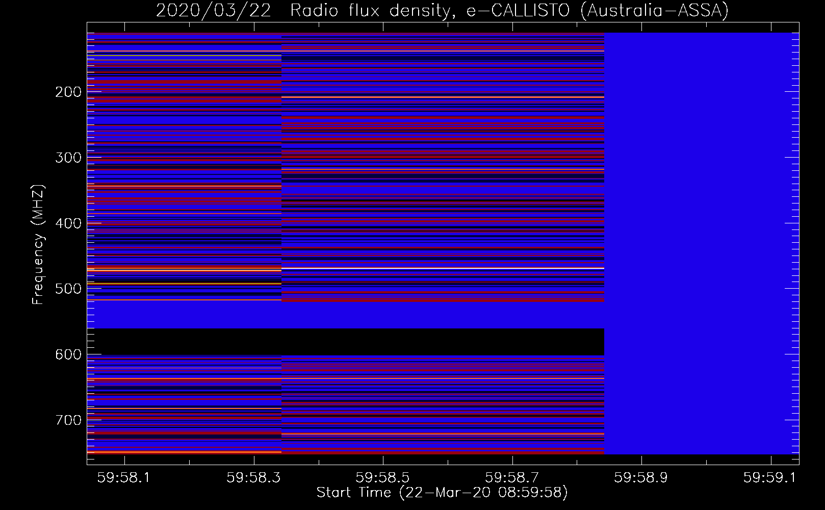825x510 pixels.
Task: Click the 59:59.1 time tick label
Action: 770,478
